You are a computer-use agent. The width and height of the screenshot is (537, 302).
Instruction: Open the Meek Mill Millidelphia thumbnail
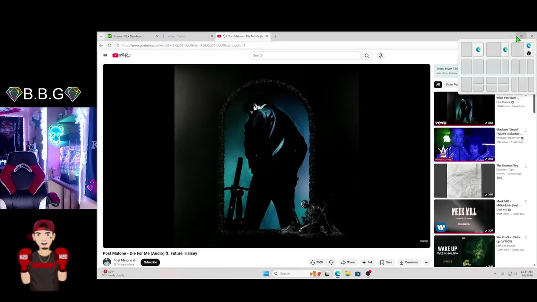tap(464, 216)
